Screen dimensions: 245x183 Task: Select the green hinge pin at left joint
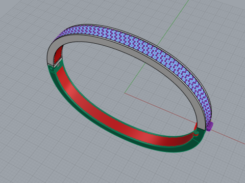[51, 68]
